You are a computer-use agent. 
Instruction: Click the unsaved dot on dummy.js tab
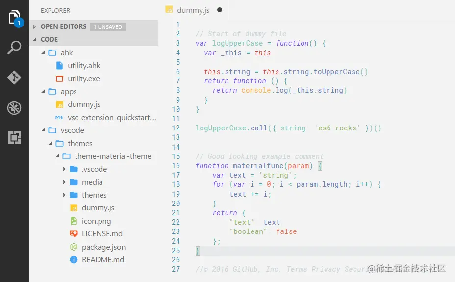click(219, 10)
